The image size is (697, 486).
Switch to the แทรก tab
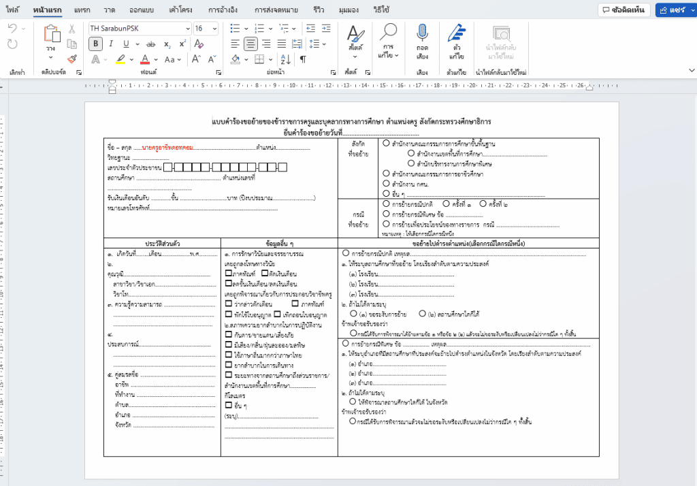point(82,10)
